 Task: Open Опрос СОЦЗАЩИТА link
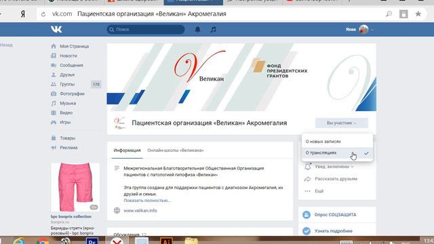pos(336,215)
